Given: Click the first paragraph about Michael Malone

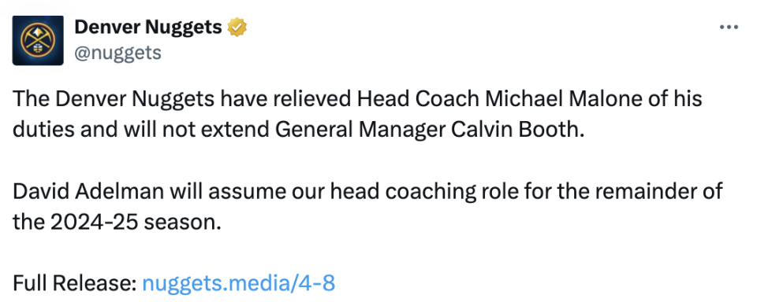Looking at the screenshot, I should [357, 115].
